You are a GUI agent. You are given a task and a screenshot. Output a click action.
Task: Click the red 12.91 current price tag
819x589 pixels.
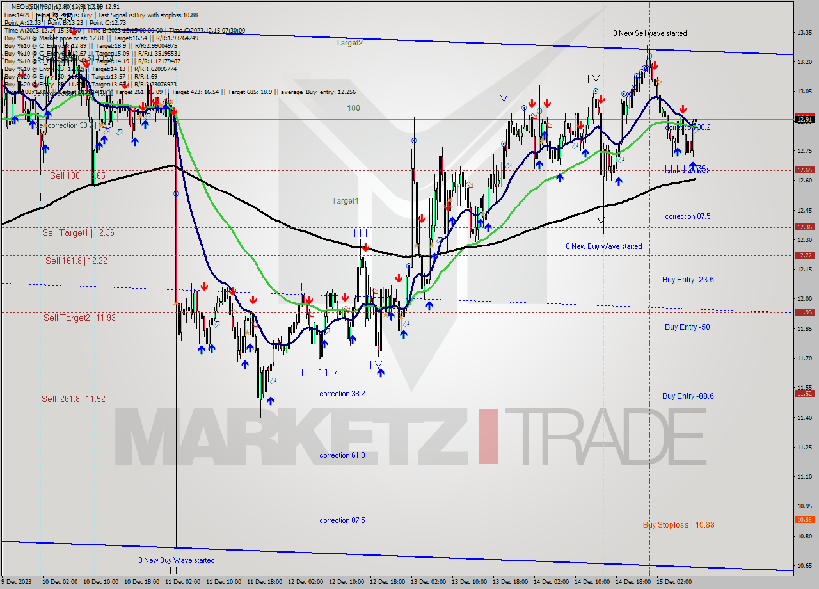804,118
